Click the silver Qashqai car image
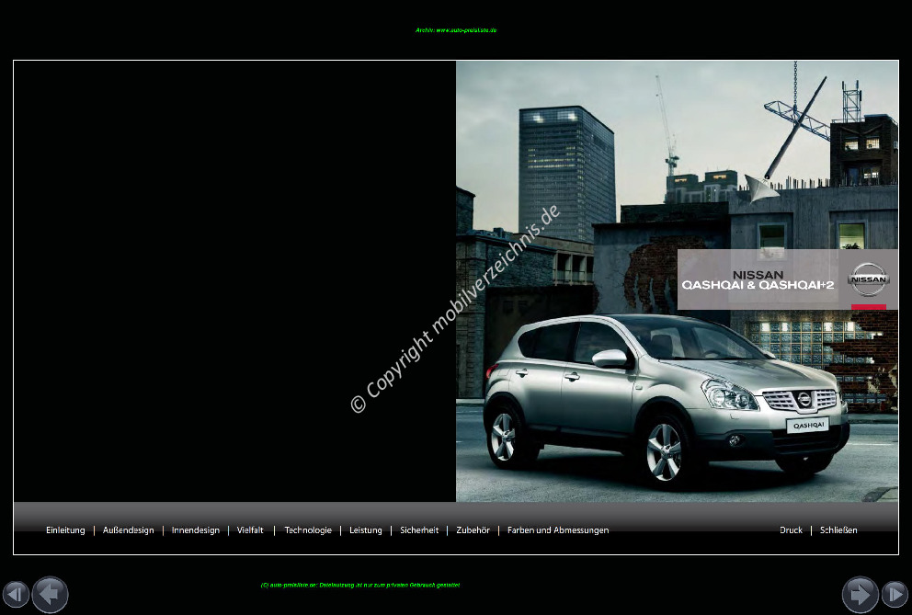 [666, 401]
